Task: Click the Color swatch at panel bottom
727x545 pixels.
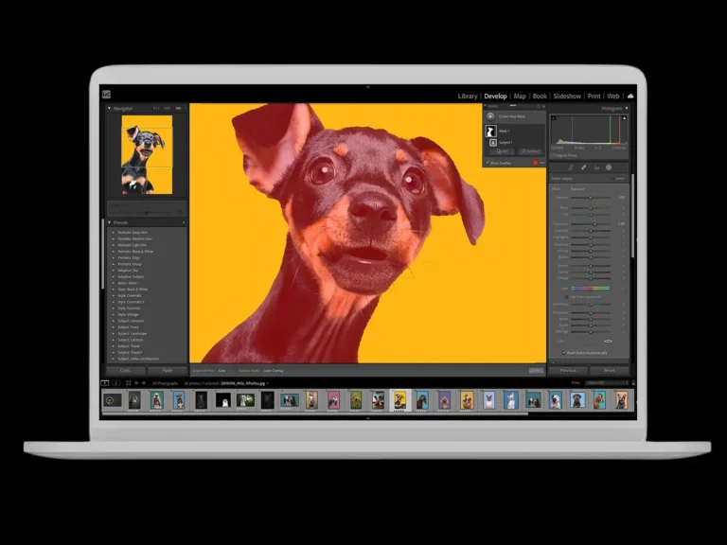Action: 608,341
